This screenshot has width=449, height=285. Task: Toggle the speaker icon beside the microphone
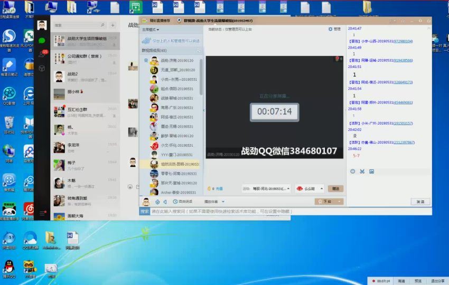pos(165,202)
